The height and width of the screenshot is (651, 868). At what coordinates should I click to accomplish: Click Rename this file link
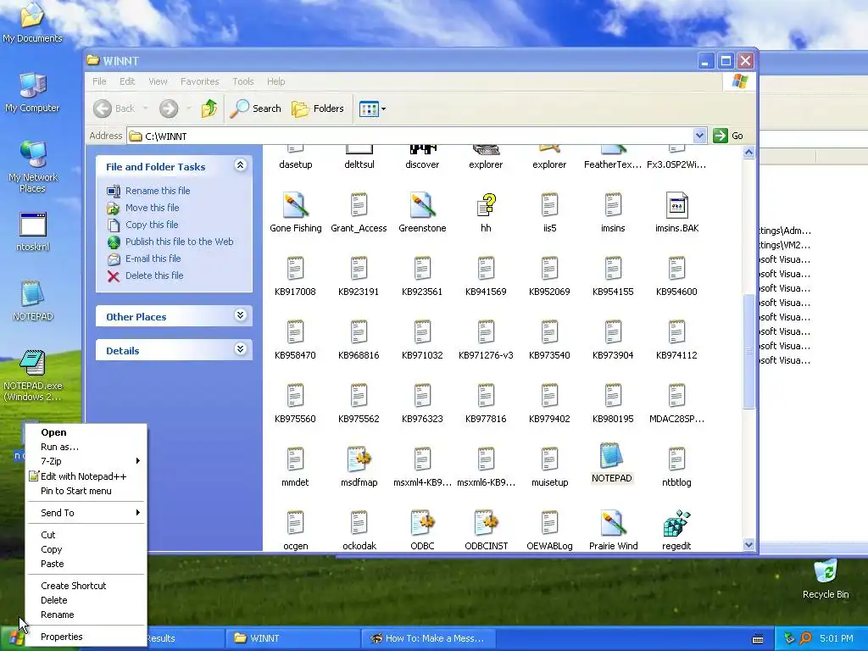(158, 191)
